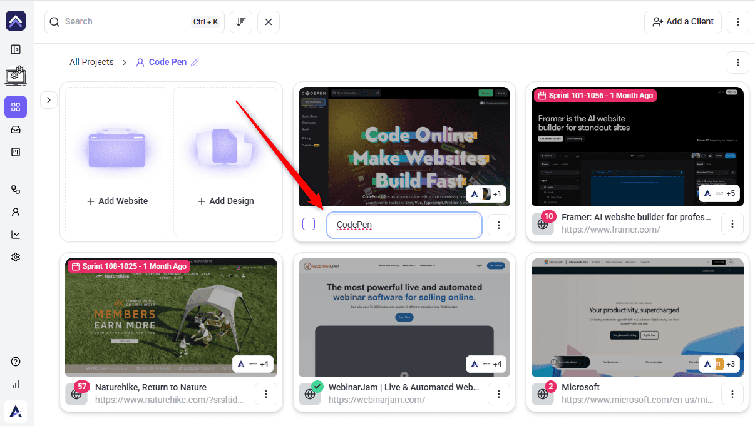Click Framer globe icon with 10 badge

click(543, 223)
